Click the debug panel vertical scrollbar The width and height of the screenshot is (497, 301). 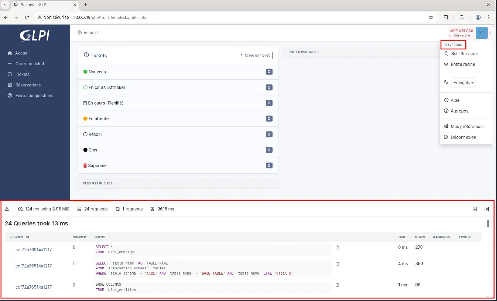(x=488, y=224)
